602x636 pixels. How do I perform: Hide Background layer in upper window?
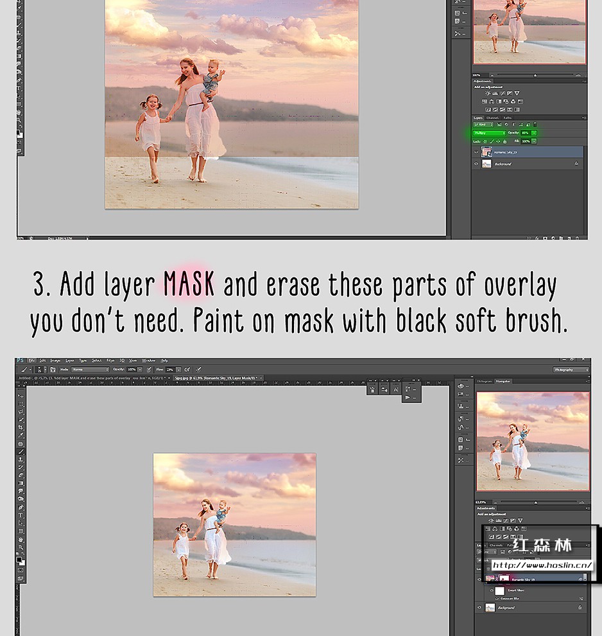pyautogui.click(x=476, y=164)
